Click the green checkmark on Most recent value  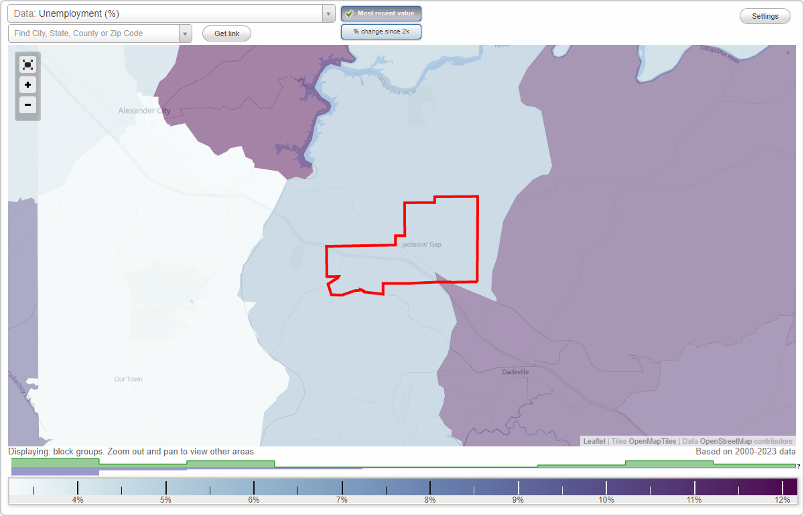[350, 13]
